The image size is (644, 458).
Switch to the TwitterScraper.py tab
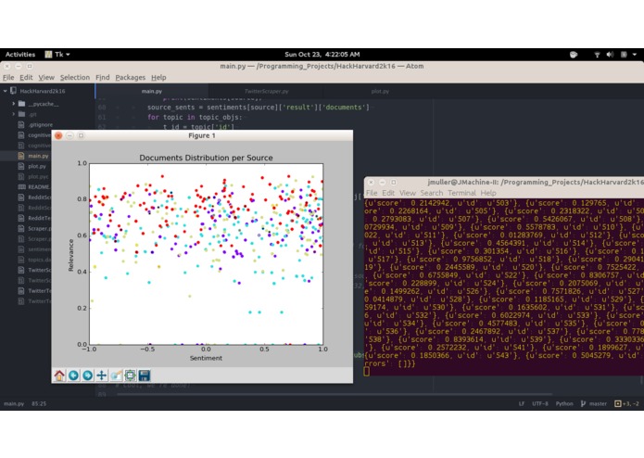coord(266,91)
